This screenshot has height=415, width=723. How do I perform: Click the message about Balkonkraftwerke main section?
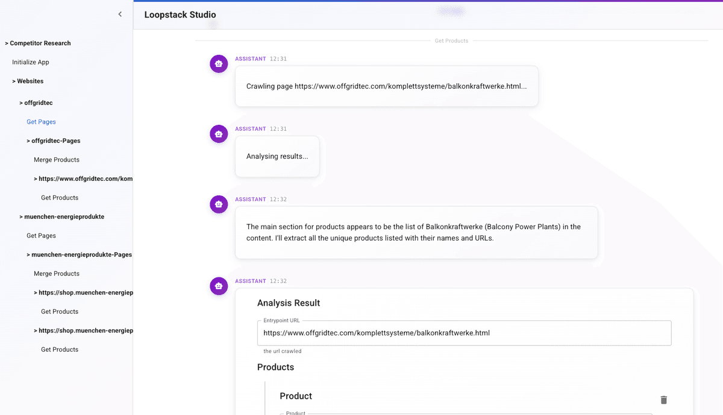pyautogui.click(x=416, y=233)
